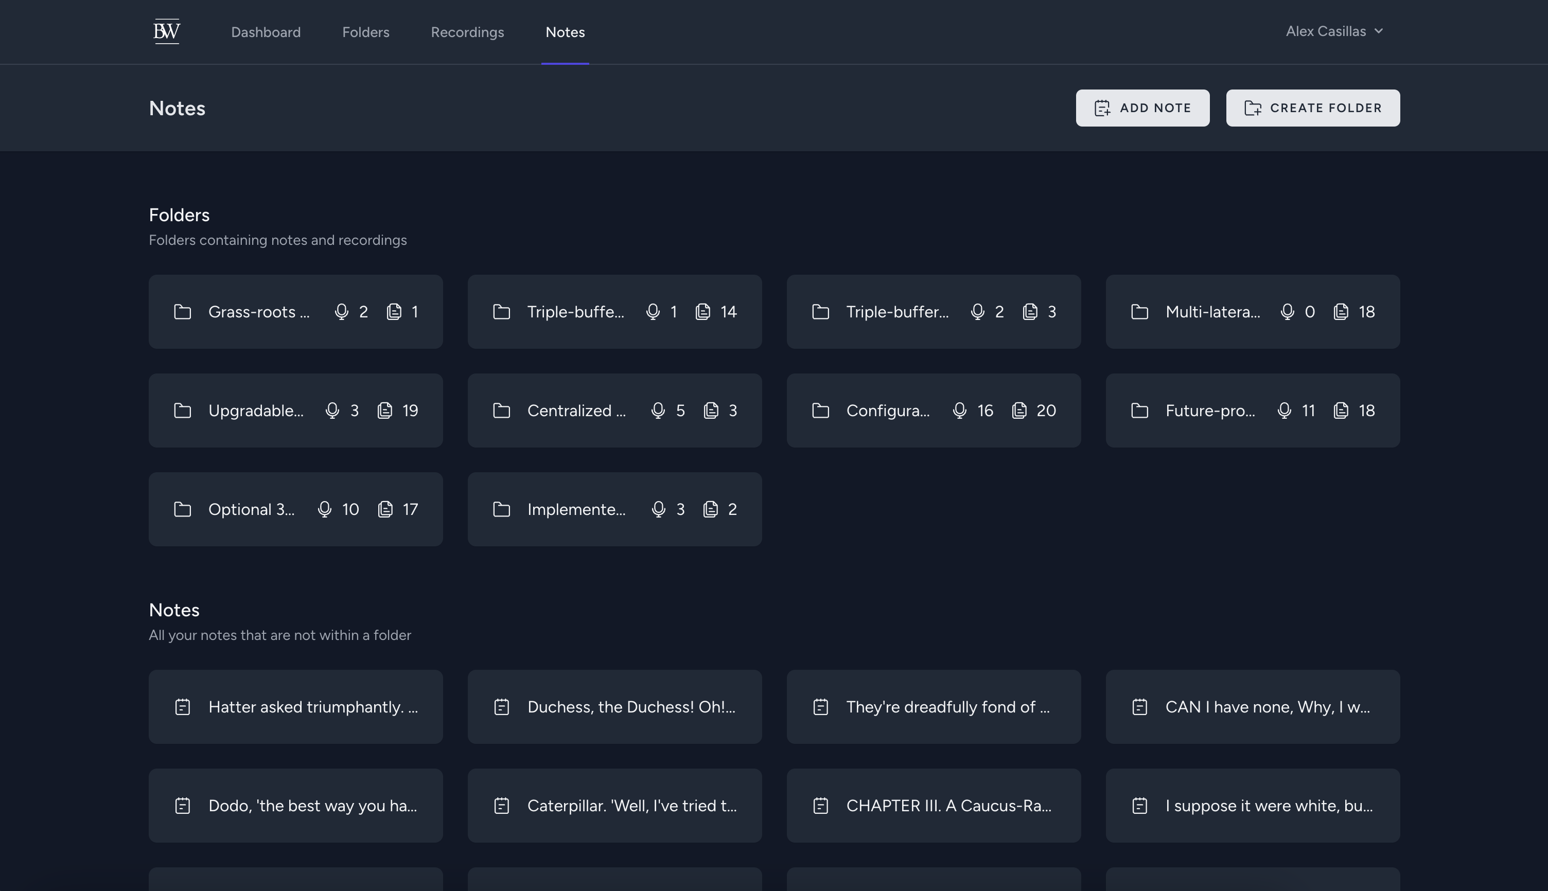The width and height of the screenshot is (1548, 891).
Task: Click documents icon on Upgradable... folder card
Action: 384,411
